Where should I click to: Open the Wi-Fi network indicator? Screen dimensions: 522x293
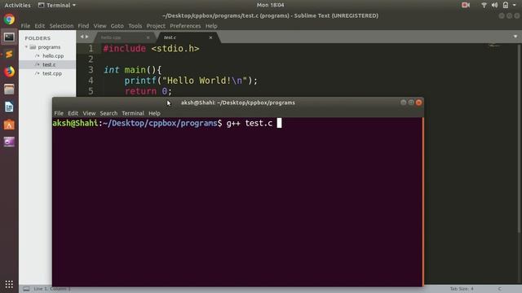pyautogui.click(x=484, y=5)
